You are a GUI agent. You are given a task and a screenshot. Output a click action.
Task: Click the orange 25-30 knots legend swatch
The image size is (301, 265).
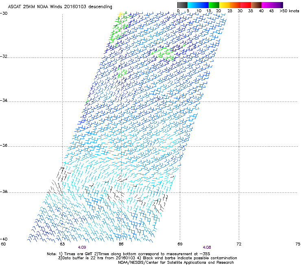pyautogui.click(x=235, y=5)
